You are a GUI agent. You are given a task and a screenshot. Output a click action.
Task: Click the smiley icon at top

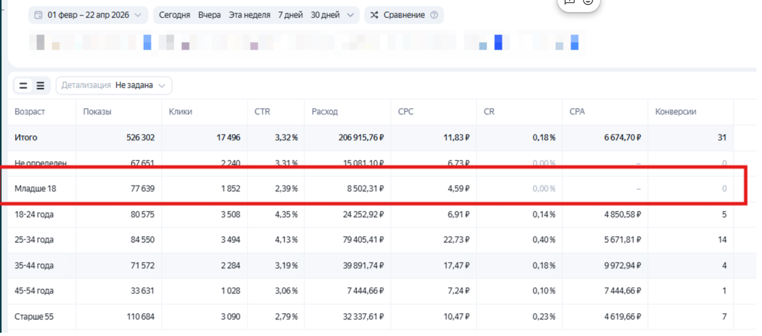(x=588, y=2)
